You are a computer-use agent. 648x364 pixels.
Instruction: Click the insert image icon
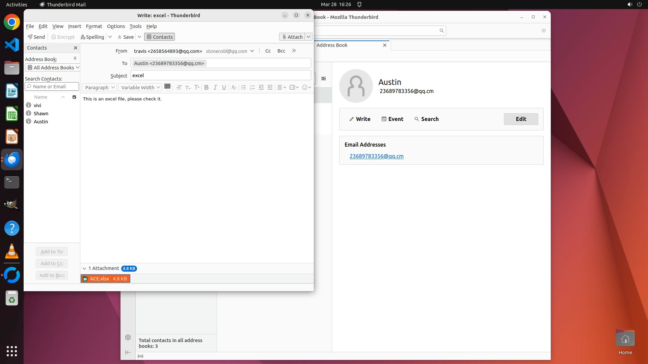(x=292, y=87)
